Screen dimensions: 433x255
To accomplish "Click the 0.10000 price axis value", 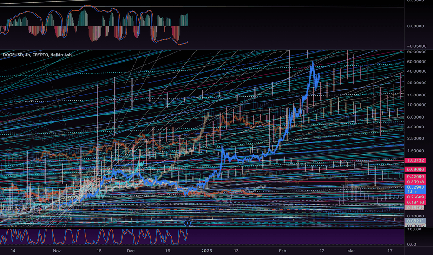I will (416, 216).
